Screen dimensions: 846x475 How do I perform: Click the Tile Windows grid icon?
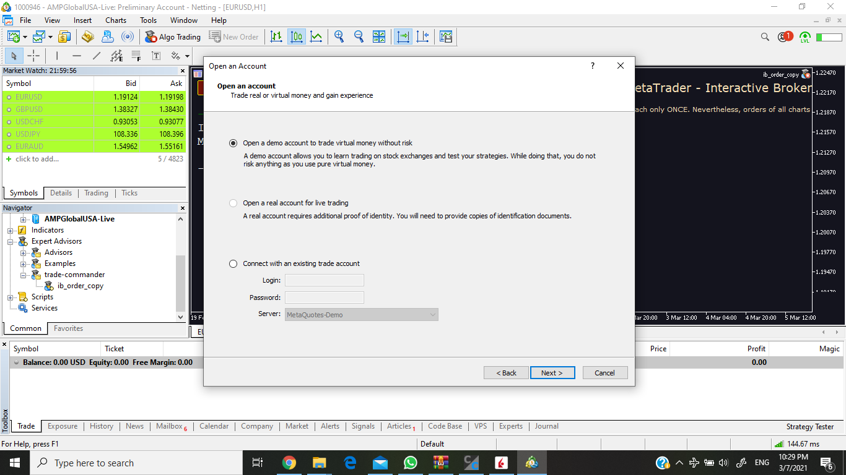click(379, 36)
